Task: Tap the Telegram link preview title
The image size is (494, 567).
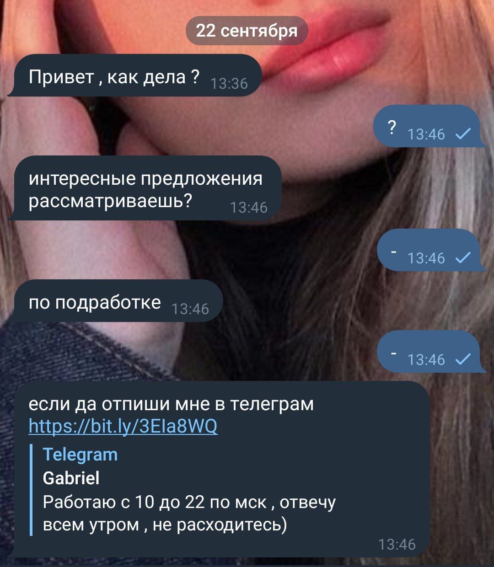Action: pyautogui.click(x=80, y=455)
